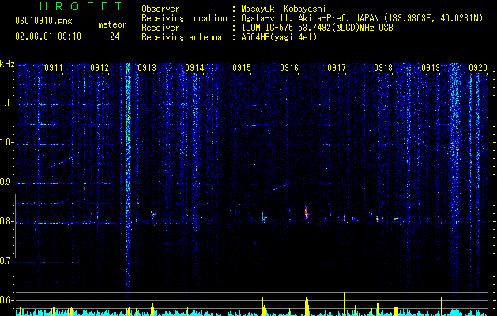
Task: Click the meteor label
Action: (112, 24)
